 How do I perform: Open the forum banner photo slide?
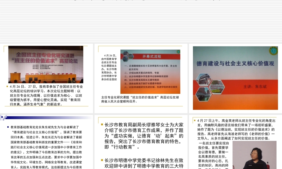point(46,64)
